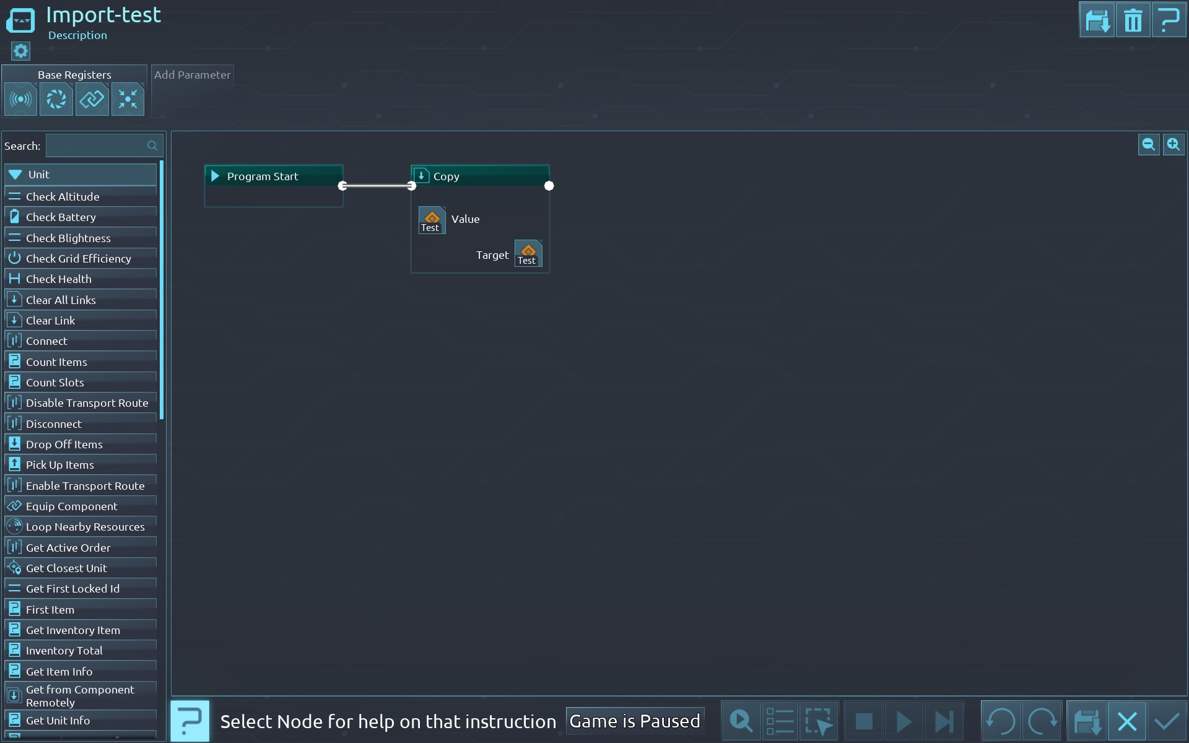
Task: Click the trash delete icon
Action: point(1133,20)
